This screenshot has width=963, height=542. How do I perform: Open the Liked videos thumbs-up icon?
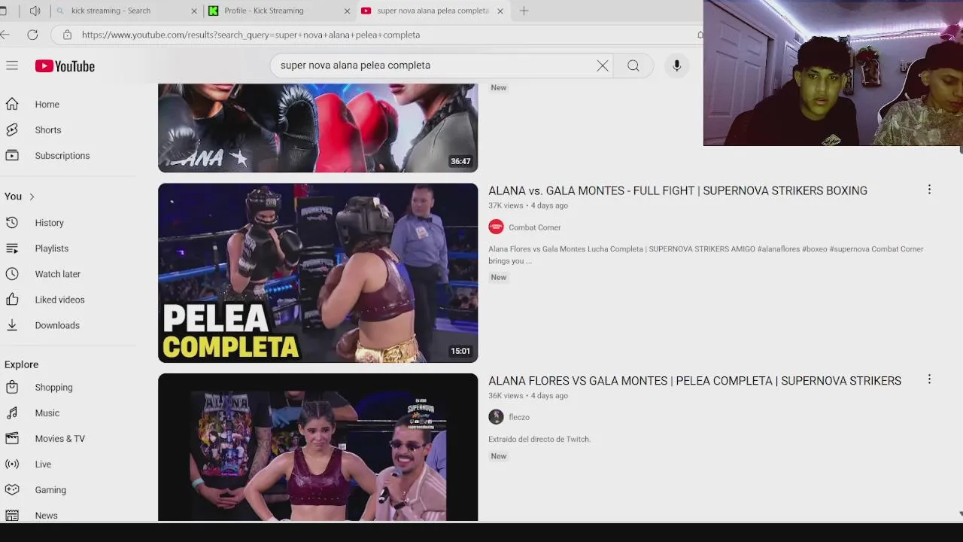click(12, 299)
